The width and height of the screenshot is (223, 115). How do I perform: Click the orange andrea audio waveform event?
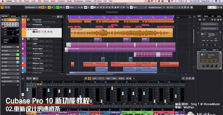point(122,33)
